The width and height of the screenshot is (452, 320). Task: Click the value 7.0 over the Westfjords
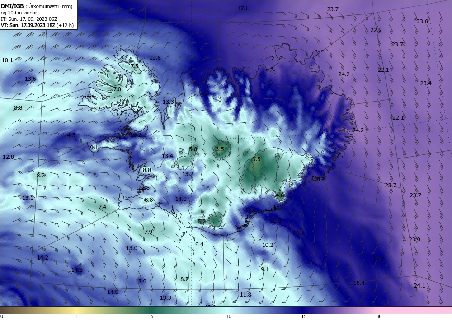[117, 89]
